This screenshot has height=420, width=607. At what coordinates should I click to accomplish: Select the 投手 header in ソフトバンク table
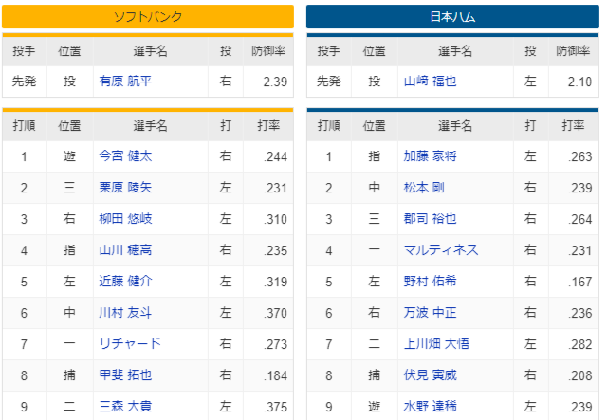click(24, 51)
